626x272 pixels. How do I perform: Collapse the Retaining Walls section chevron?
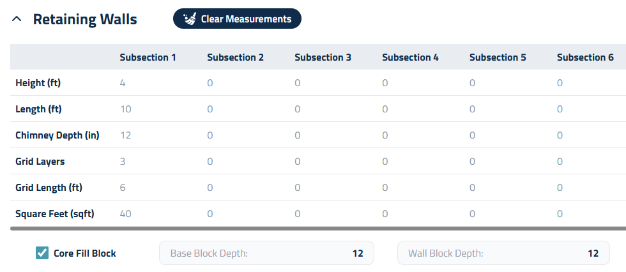[x=17, y=19]
